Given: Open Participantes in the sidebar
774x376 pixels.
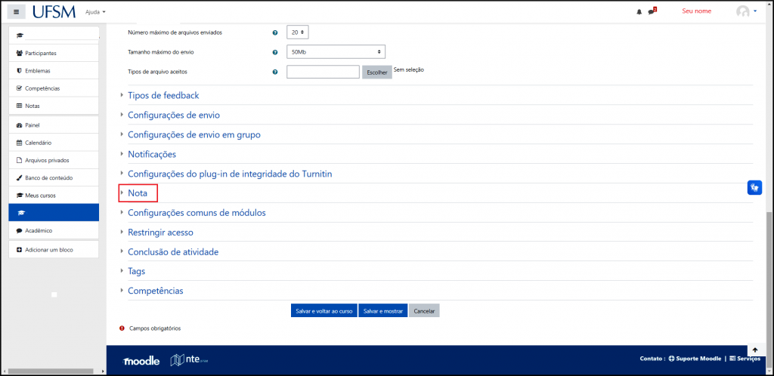Looking at the screenshot, I should [x=41, y=53].
